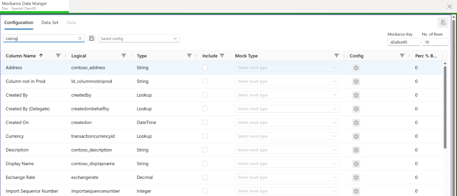
Task: Clear the Listing search text with X icon
Action: pos(80,38)
